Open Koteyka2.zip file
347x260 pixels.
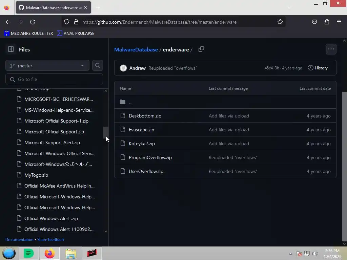142,144
